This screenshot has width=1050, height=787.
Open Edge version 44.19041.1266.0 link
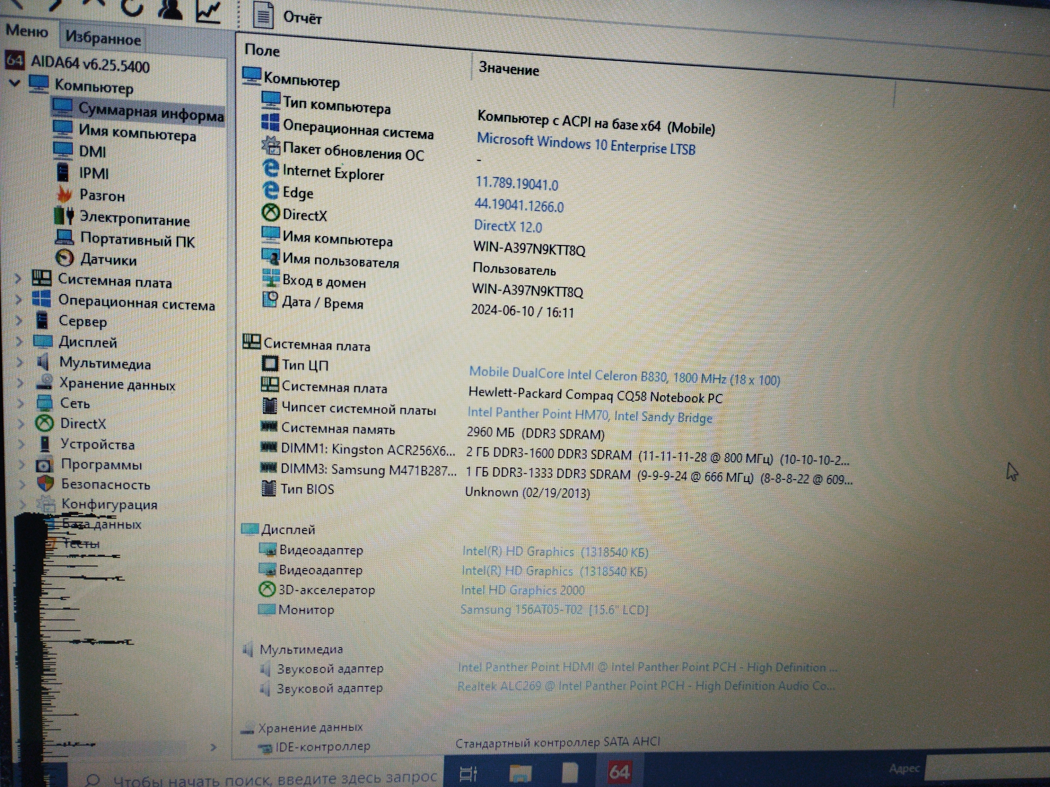click(x=518, y=205)
